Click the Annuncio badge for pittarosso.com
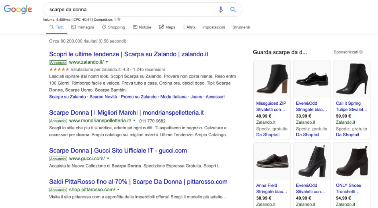Image resolution: width=378 pixels, height=208 pixels. click(x=58, y=190)
